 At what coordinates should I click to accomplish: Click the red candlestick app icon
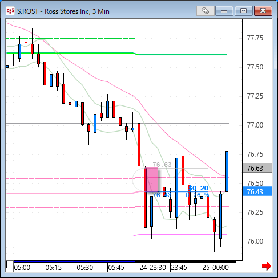[x=10, y=11]
